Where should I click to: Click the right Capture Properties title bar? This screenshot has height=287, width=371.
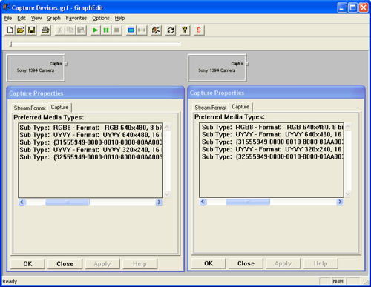point(276,93)
